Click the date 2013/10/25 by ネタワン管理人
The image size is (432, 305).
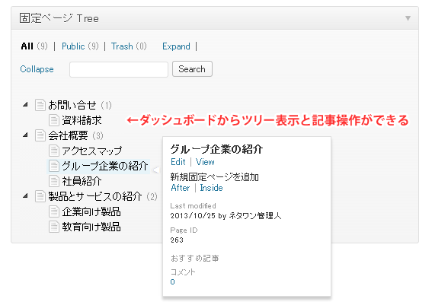click(226, 215)
